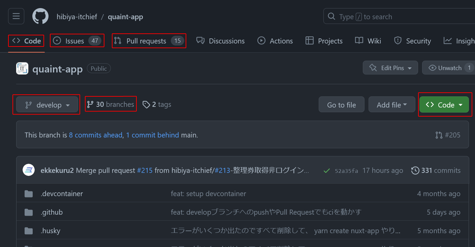This screenshot has width=475, height=247.
Task: View the 331 commits history
Action: point(436,171)
